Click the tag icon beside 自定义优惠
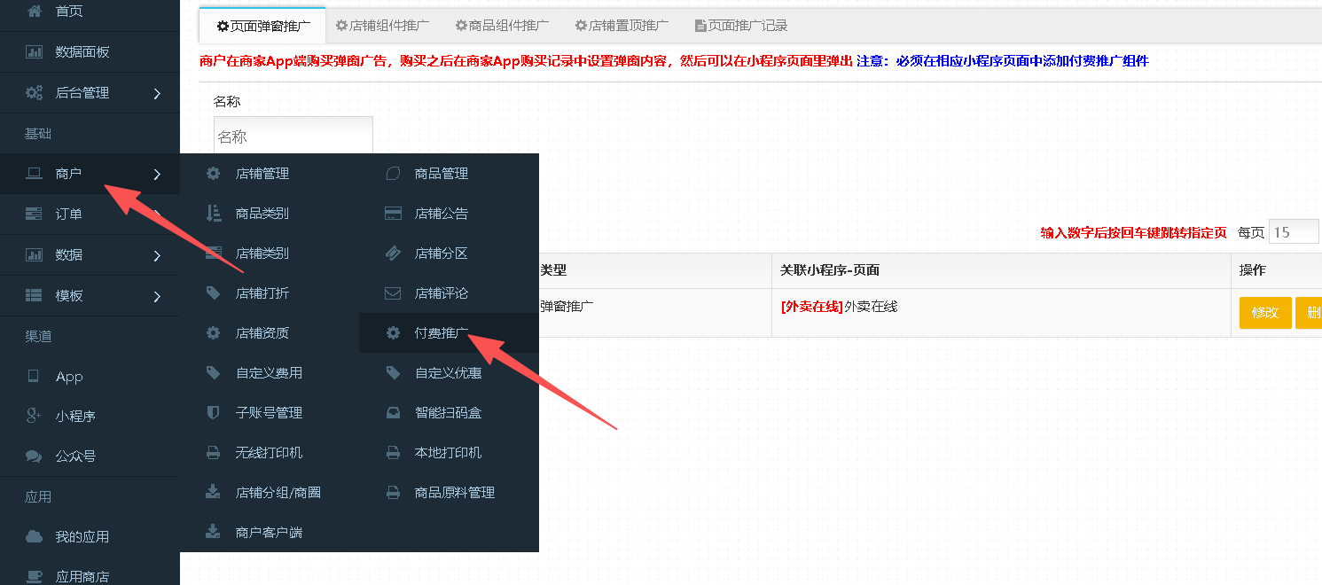 point(393,373)
